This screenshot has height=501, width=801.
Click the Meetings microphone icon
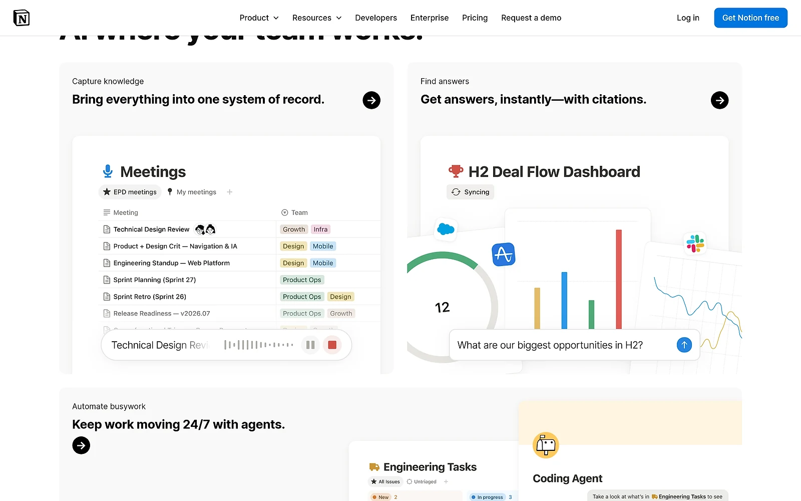click(x=108, y=172)
